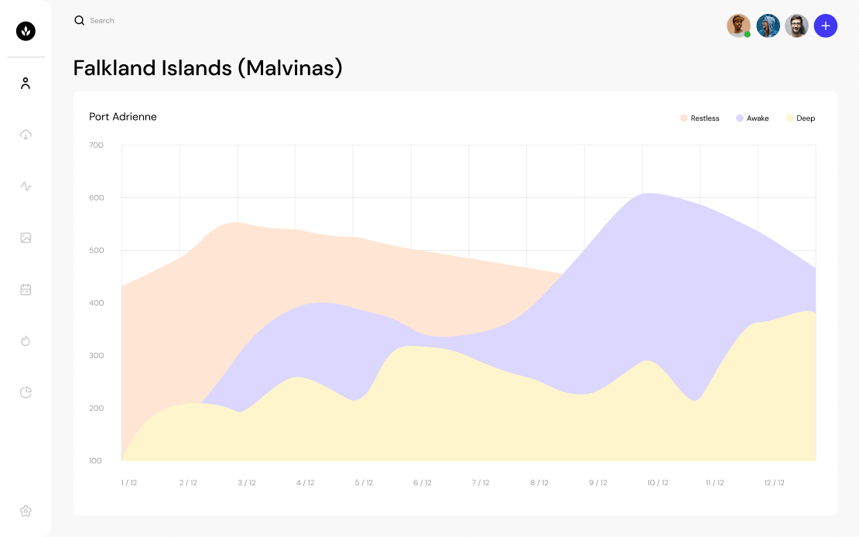Click the blue plus add button

[x=826, y=26]
